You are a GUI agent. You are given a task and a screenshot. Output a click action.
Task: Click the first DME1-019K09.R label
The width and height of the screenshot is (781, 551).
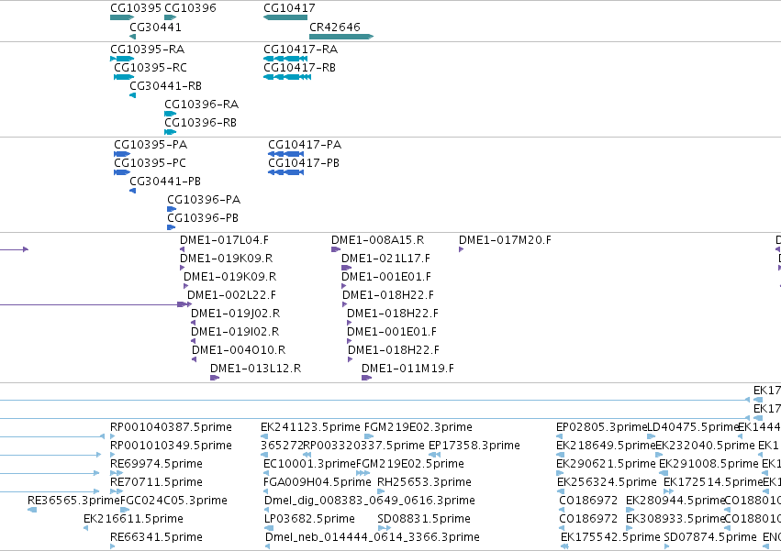[226, 259]
